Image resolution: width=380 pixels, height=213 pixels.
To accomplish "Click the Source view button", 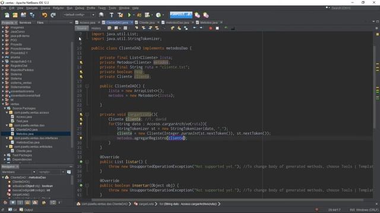I will (x=81, y=28).
